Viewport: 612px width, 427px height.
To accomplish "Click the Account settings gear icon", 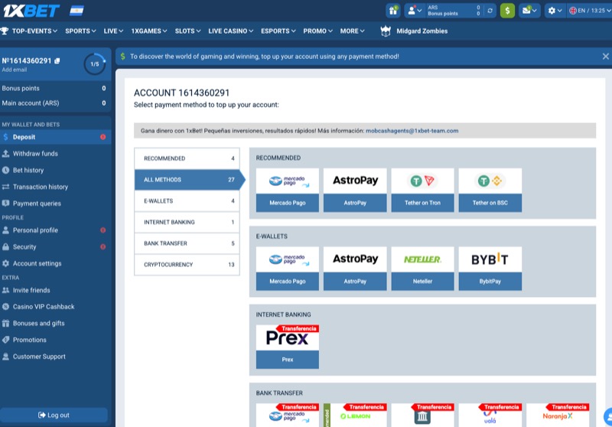I will click(5, 263).
